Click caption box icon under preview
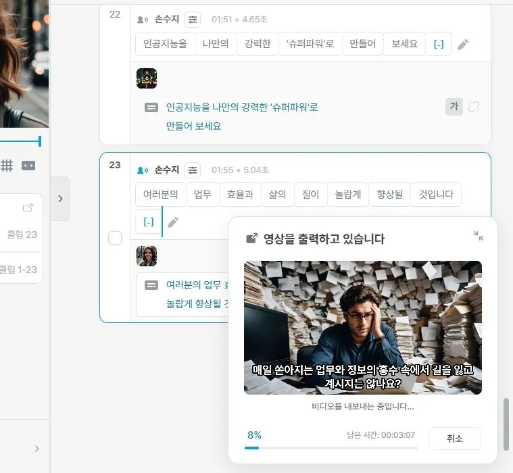Image resolution: width=513 pixels, height=473 pixels. [28, 166]
